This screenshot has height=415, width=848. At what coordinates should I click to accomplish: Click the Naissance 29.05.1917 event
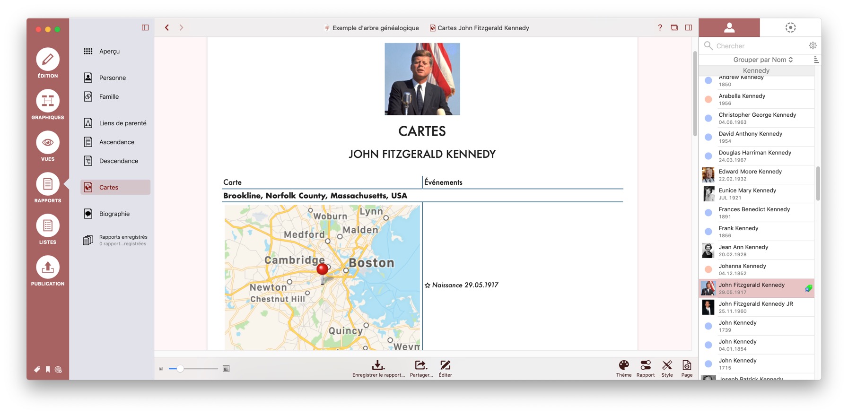click(462, 285)
